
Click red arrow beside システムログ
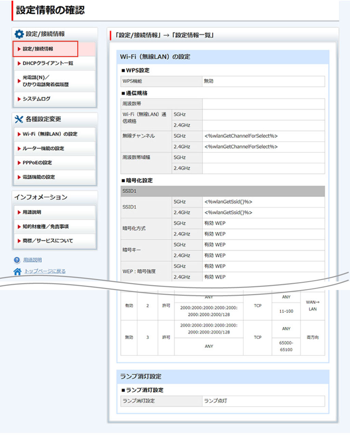(19, 99)
